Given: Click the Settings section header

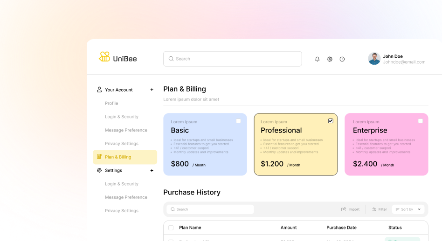Looking at the screenshot, I should coord(113,170).
